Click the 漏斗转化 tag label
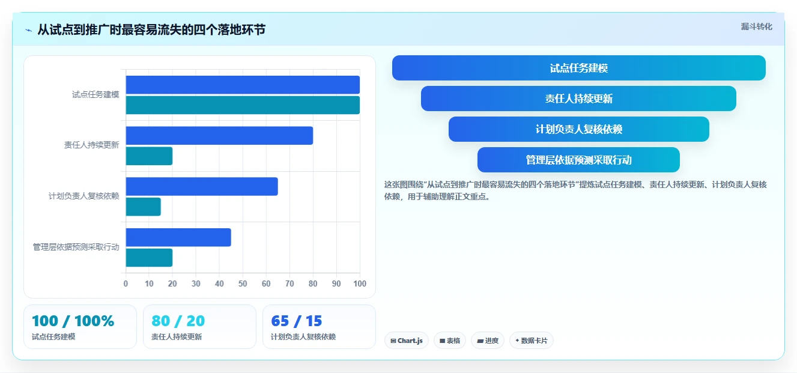Viewport: 797px width, 373px height. coord(756,26)
